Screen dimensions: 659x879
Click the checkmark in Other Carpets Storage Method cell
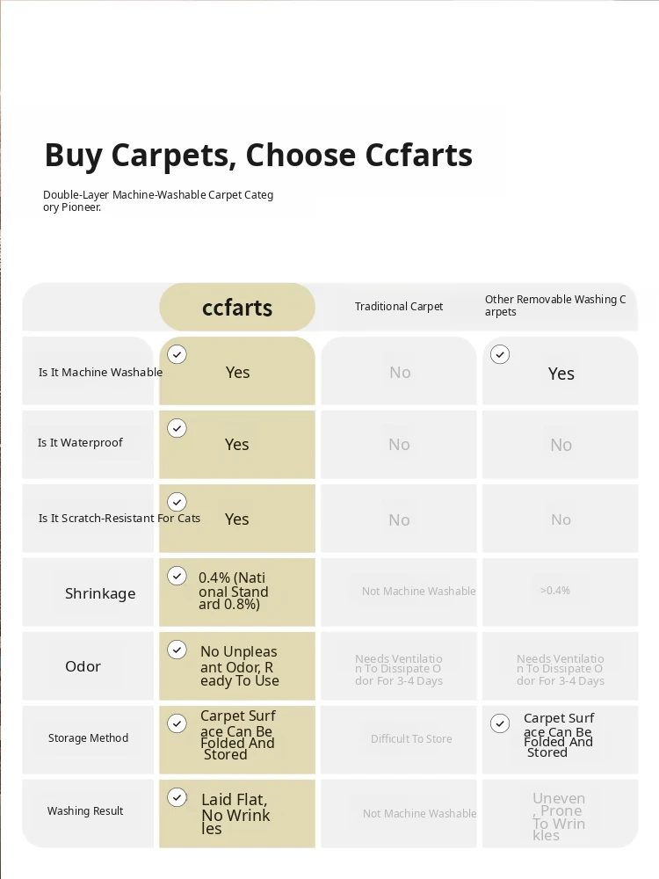500,723
